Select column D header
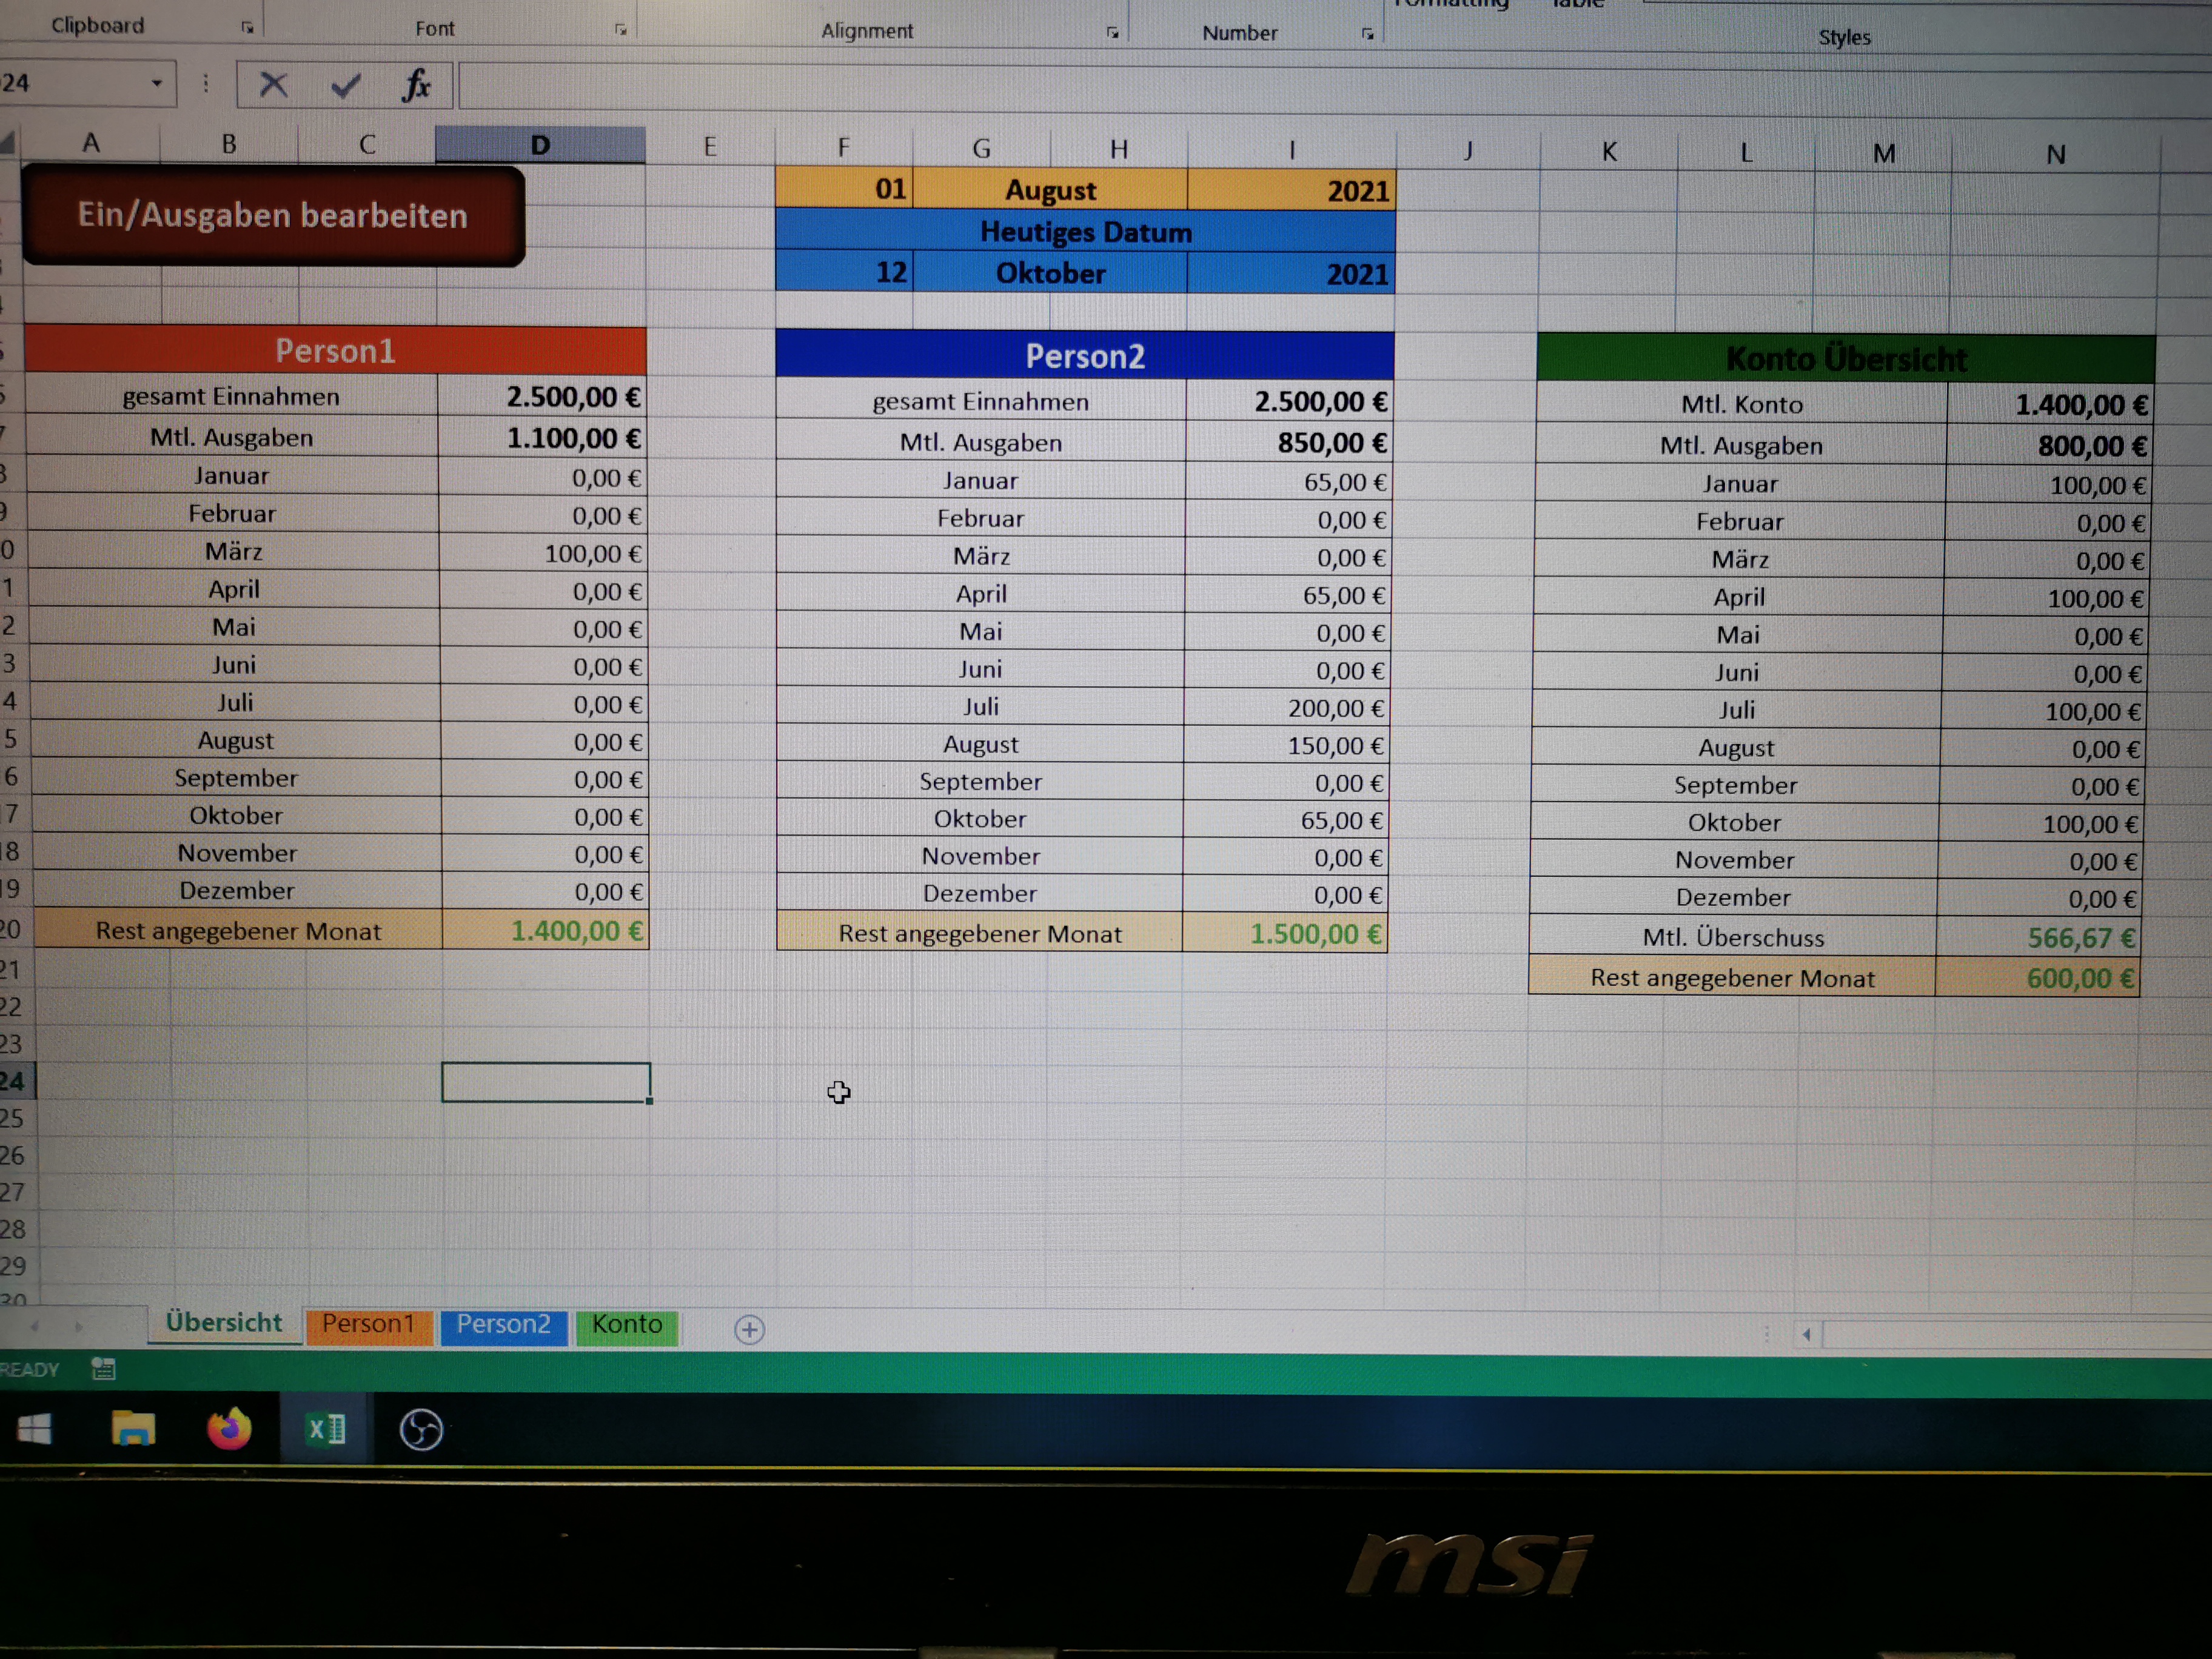2212x1659 pixels. 540,146
